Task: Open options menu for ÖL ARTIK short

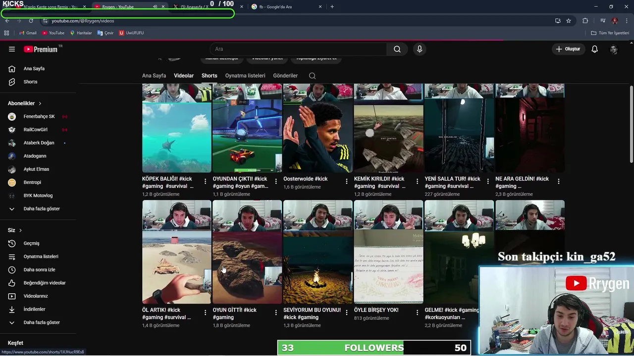Action: [x=205, y=312]
